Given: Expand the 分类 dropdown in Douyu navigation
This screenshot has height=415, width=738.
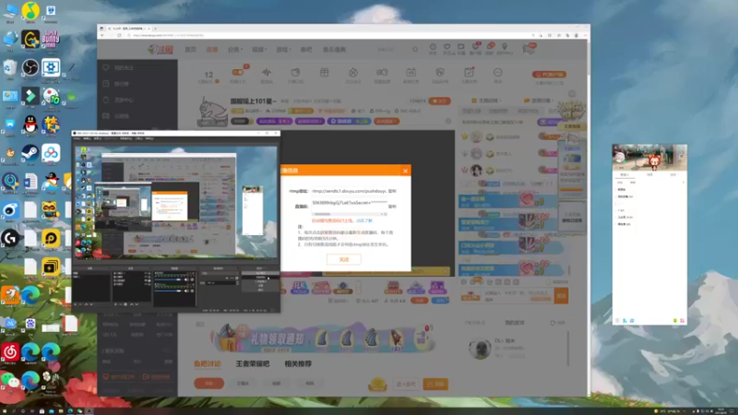Looking at the screenshot, I should [235, 50].
